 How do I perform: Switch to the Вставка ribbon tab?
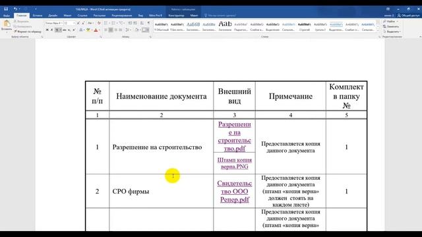(x=38, y=16)
